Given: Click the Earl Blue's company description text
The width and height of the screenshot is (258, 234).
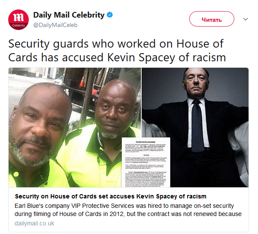Looking at the screenshot, I should [128, 210].
